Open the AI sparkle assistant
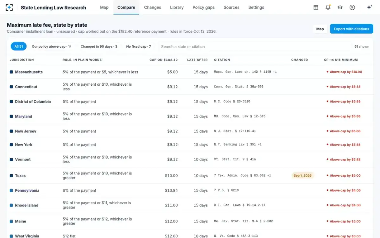 [369, 7]
